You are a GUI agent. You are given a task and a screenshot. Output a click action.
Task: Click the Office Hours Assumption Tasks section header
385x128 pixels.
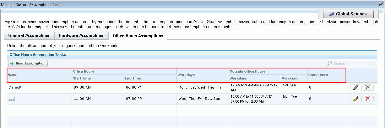(x=38, y=54)
